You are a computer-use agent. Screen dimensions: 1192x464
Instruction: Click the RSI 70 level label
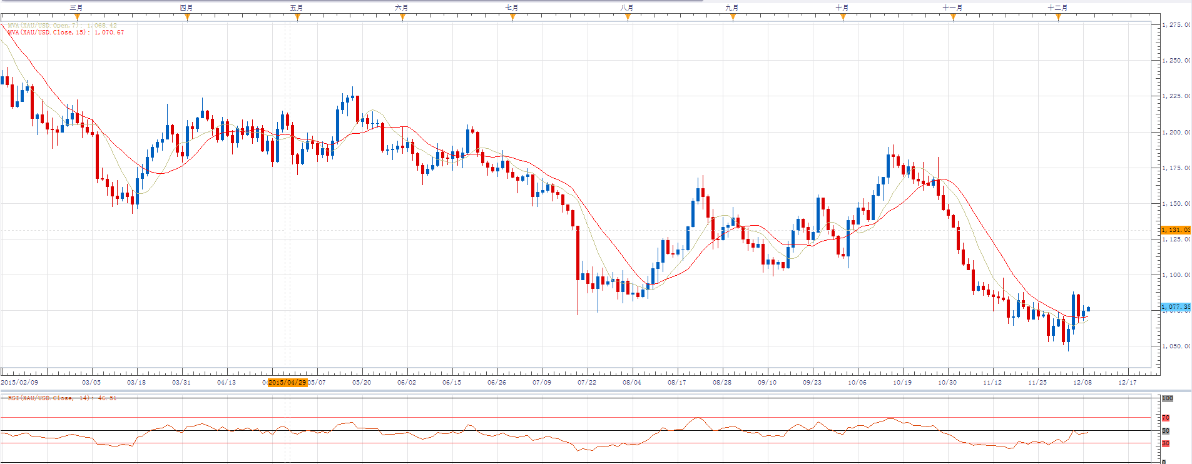(1166, 418)
